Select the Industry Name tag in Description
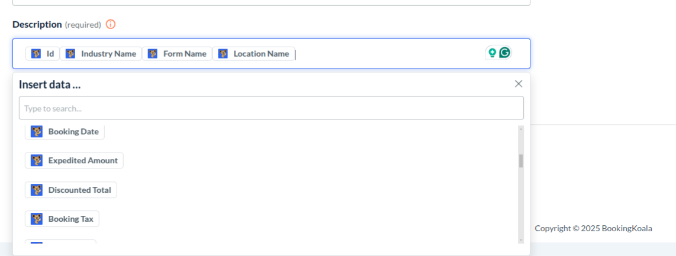Image resolution: width=676 pixels, height=256 pixels. coord(108,54)
